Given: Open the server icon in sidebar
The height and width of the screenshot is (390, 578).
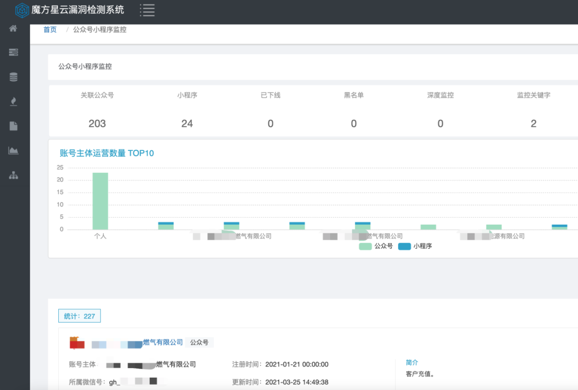Looking at the screenshot, I should point(13,52).
